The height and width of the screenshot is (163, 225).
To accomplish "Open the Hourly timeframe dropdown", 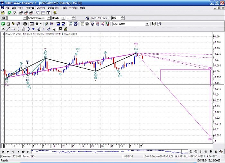I will pos(63,18).
